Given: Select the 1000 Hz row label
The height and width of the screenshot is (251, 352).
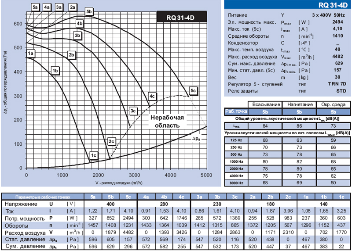Looking at the screenshot, I should pyautogui.click(x=236, y=161).
